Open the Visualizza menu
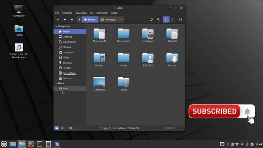Viewport: 263px width, 148px height. click(81, 13)
